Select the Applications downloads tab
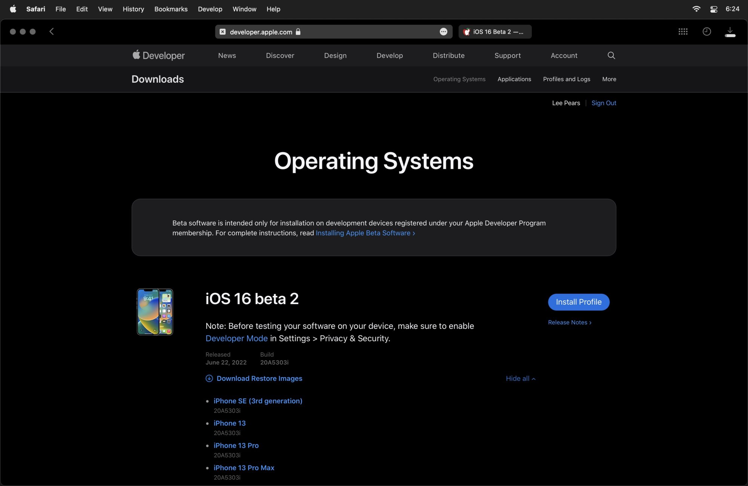The image size is (748, 486). (x=514, y=79)
